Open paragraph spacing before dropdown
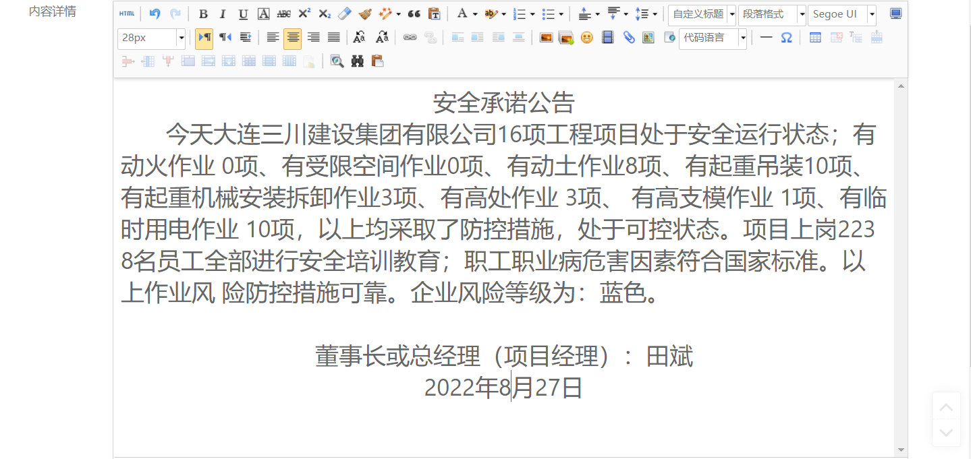The image size is (971, 459). pyautogui.click(x=597, y=14)
